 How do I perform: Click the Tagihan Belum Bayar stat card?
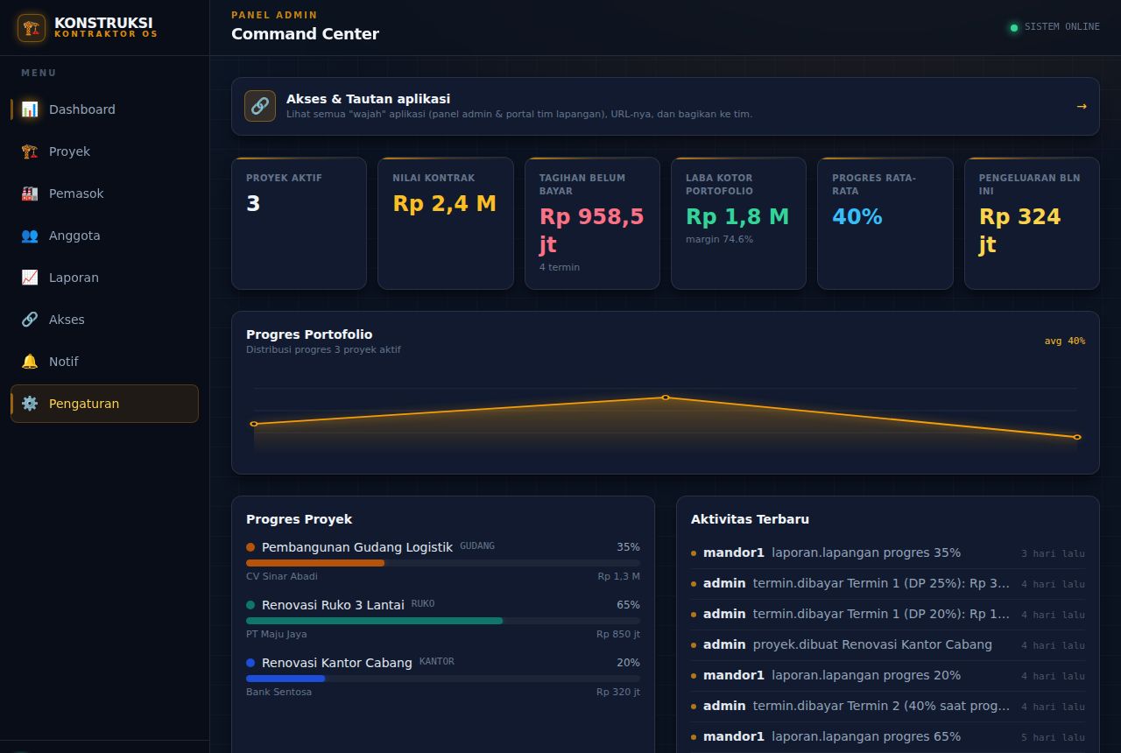(x=592, y=223)
